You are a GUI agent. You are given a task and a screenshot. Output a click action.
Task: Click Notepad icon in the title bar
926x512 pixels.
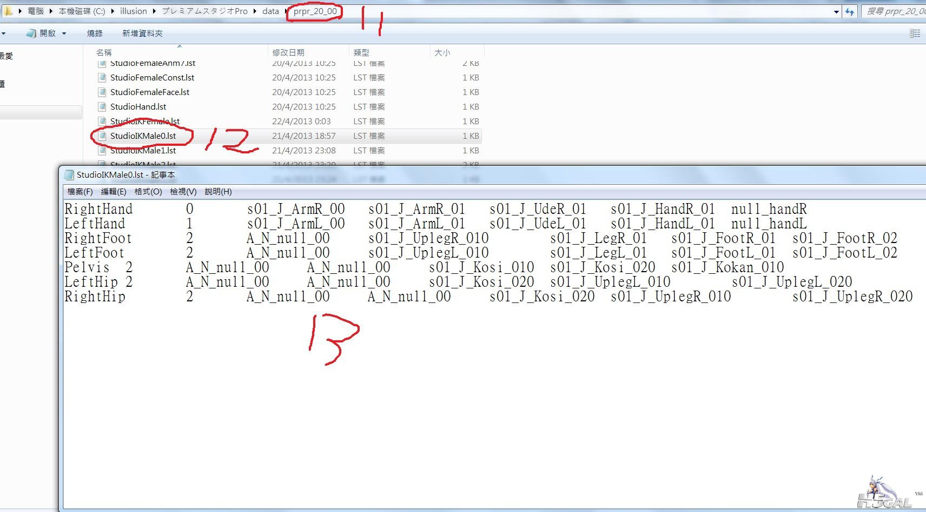(x=69, y=175)
